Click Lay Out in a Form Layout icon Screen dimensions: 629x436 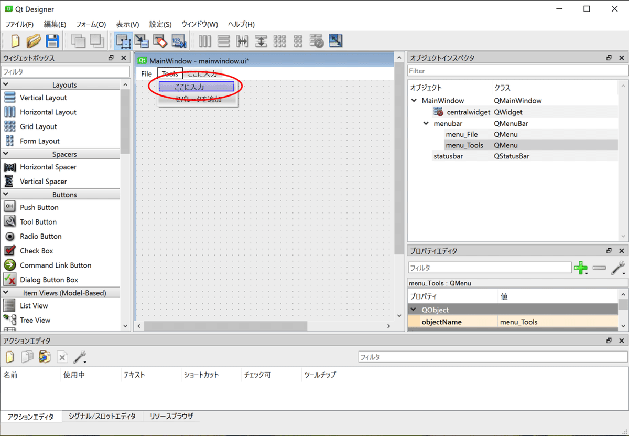[298, 40]
